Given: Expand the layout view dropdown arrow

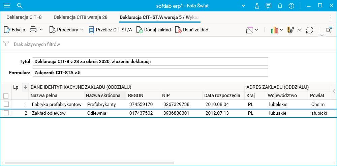Looking at the screenshot, I should [x=256, y=30].
